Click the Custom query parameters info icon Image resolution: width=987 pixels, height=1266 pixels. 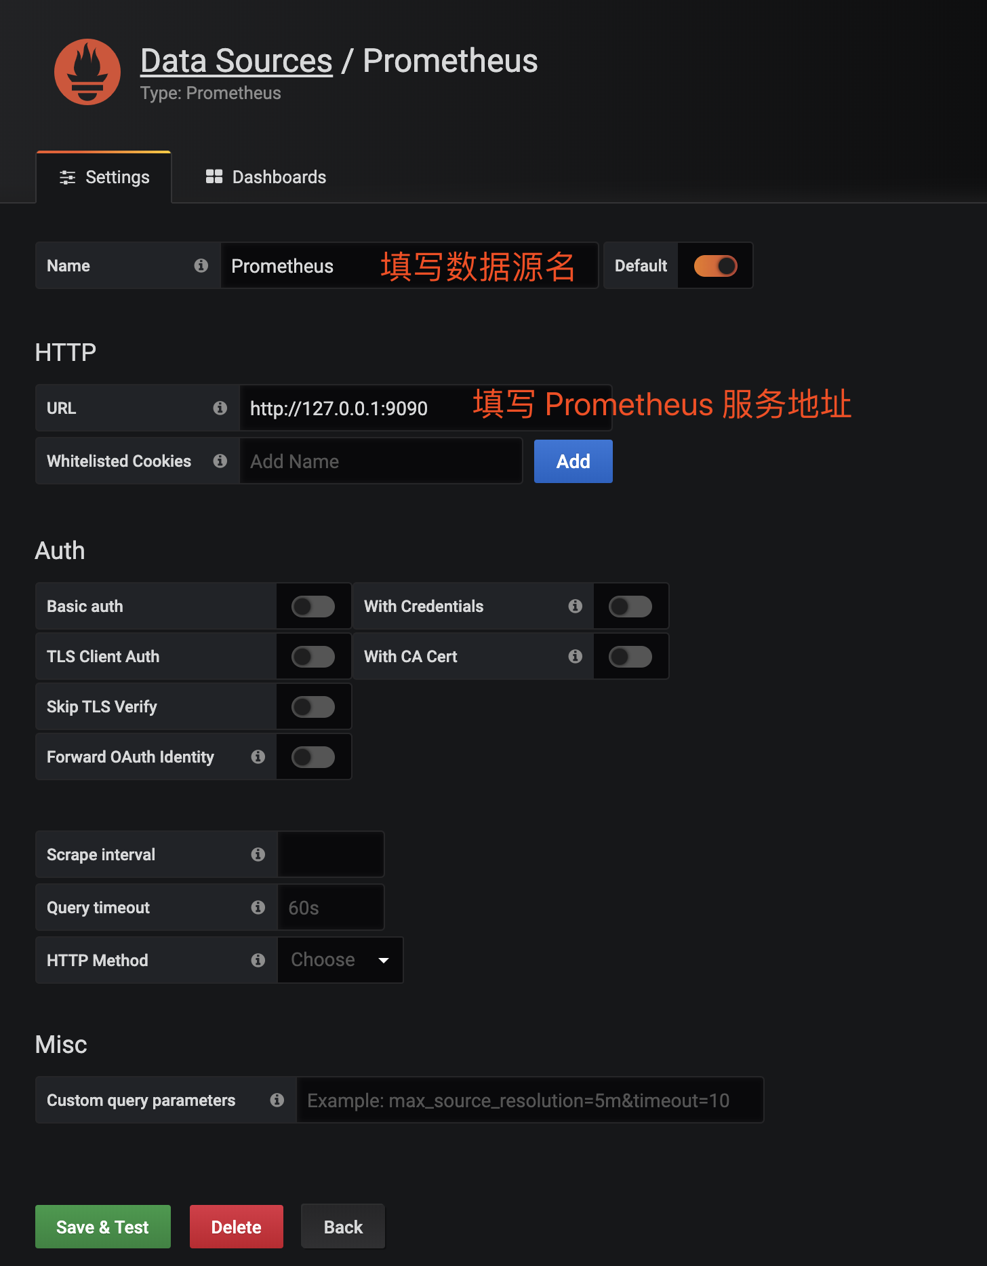(277, 1100)
